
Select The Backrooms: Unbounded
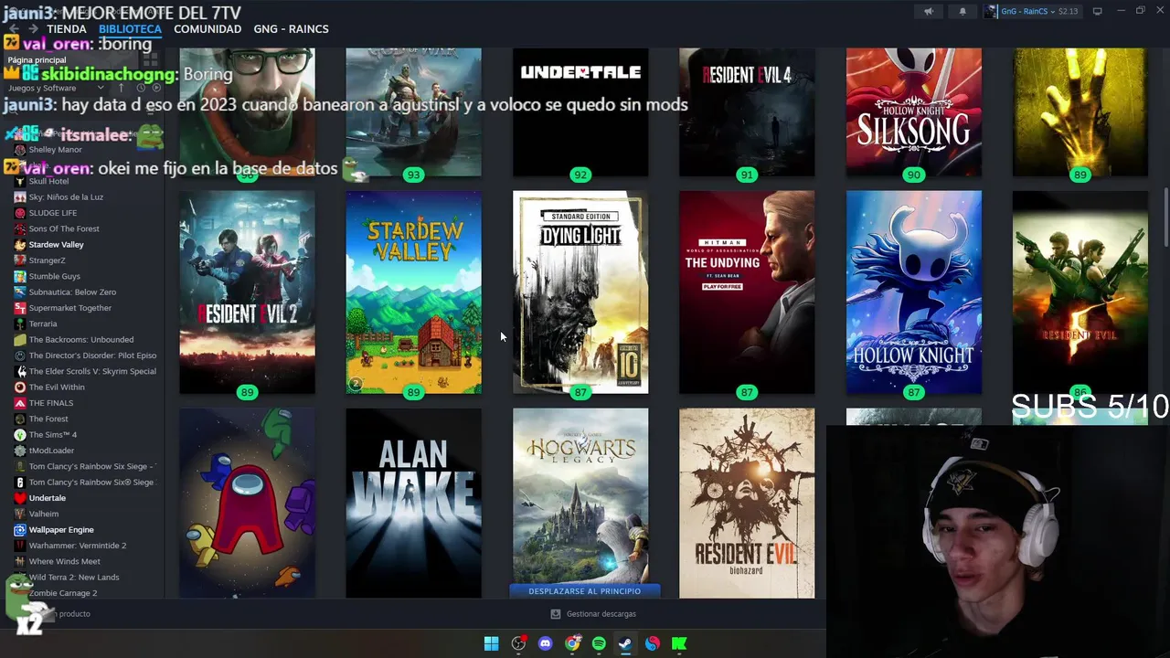[80, 340]
